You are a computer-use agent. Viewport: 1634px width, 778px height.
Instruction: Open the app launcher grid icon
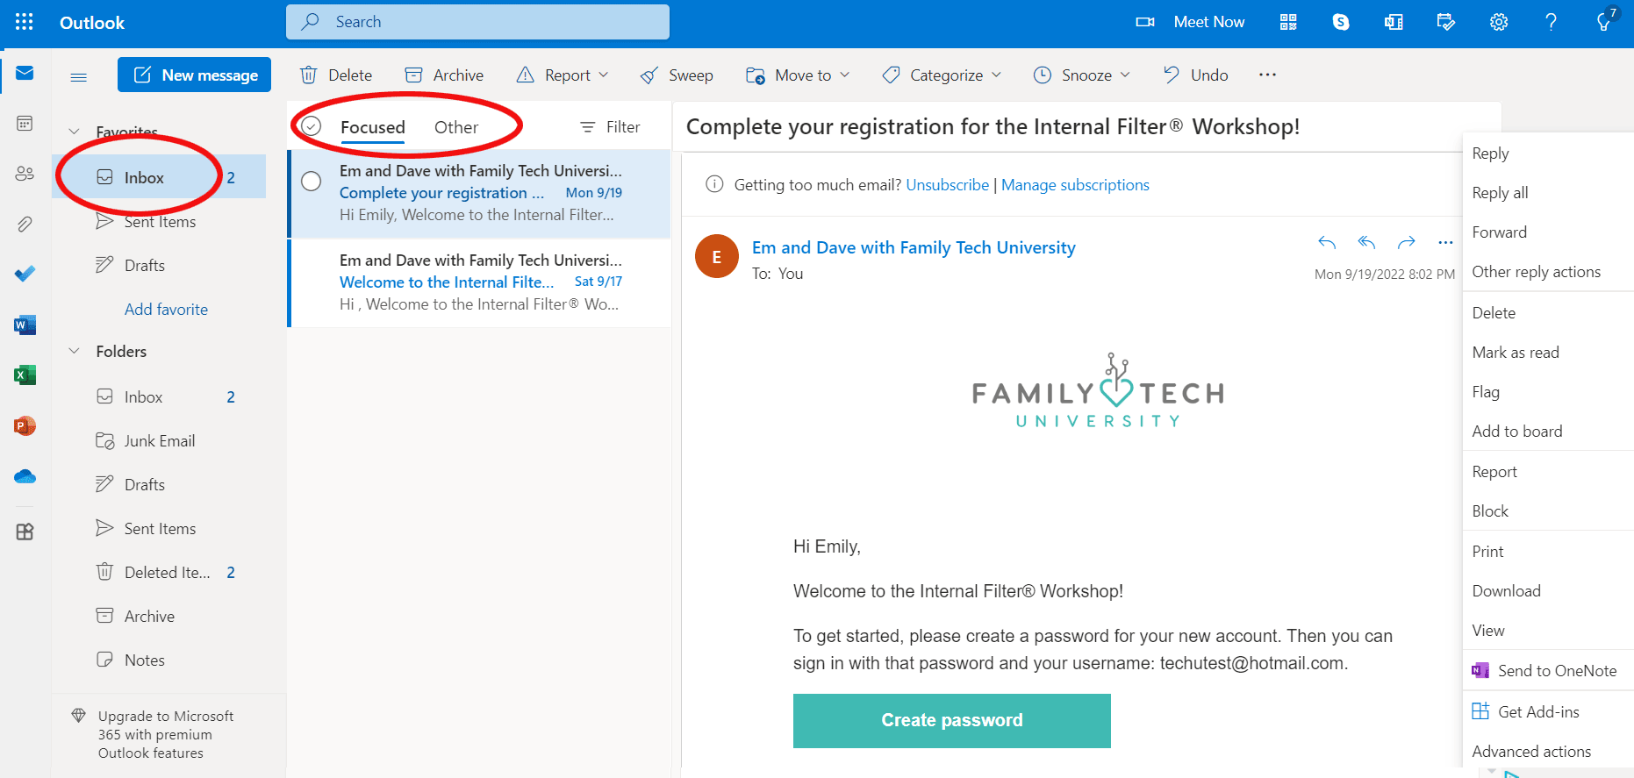[25, 22]
